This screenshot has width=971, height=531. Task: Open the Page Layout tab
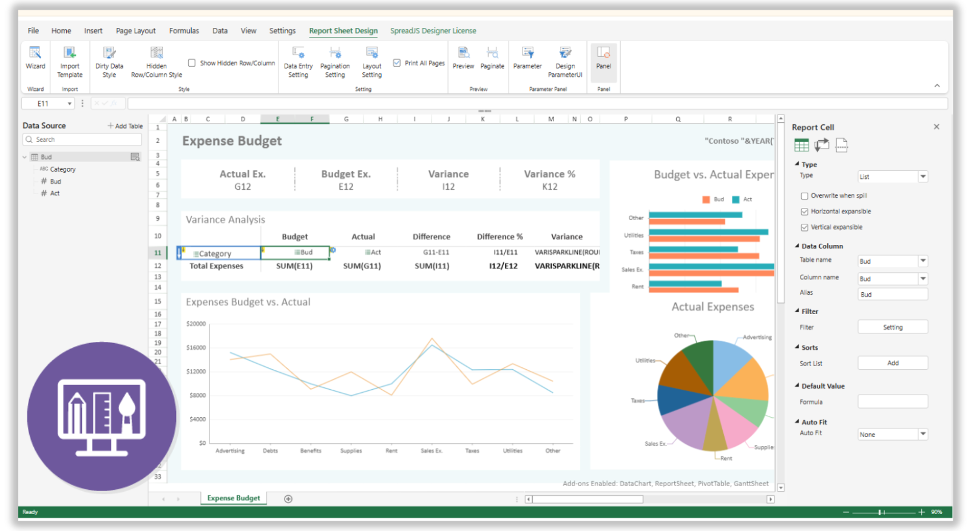(135, 31)
